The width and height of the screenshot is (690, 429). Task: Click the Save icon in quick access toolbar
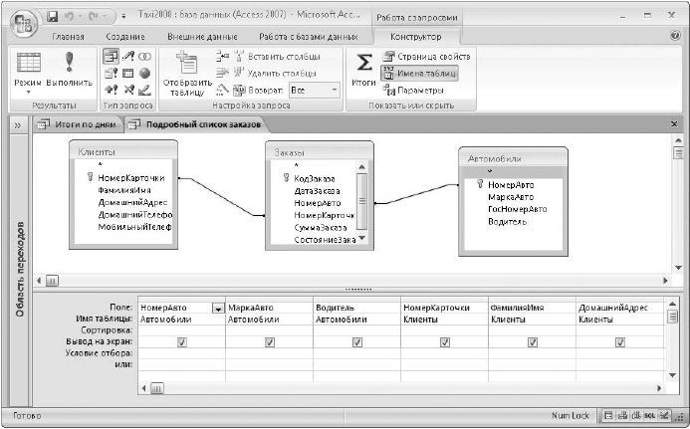(52, 17)
